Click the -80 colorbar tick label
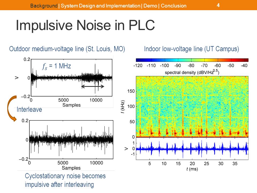Image resolution: width=257 pixels, height=193 pixels. pos(191,65)
